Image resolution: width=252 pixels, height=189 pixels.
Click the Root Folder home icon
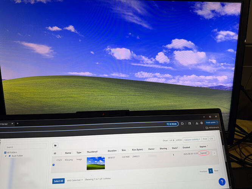tap(9, 156)
